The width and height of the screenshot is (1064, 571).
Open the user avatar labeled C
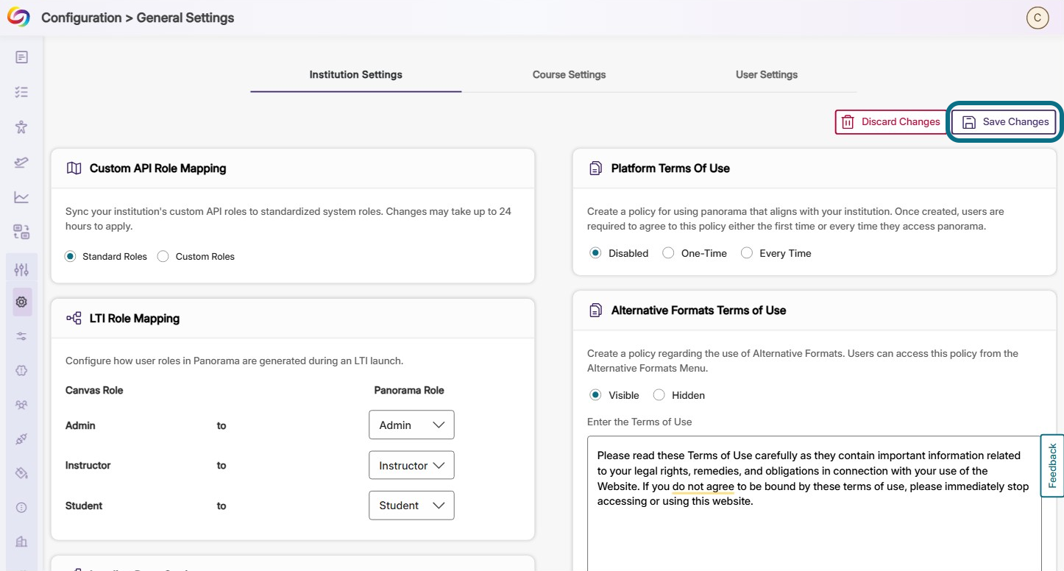(1038, 18)
